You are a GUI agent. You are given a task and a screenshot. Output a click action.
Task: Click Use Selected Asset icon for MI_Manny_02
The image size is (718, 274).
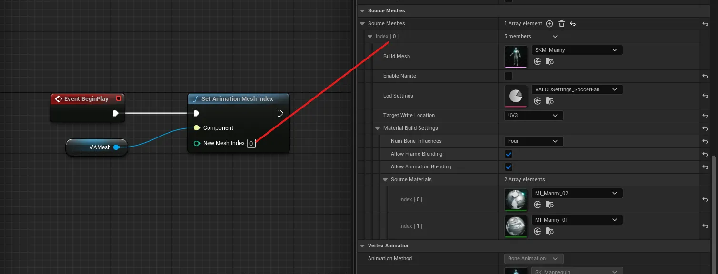tap(538, 205)
